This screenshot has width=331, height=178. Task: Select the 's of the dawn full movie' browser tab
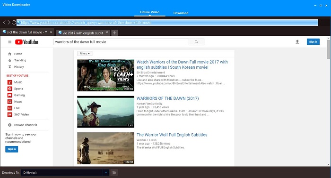click(x=27, y=32)
